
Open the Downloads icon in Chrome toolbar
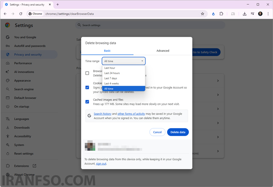[244, 14]
